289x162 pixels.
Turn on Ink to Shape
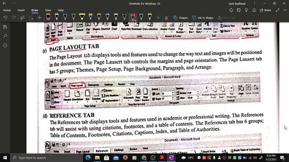click(x=203, y=18)
